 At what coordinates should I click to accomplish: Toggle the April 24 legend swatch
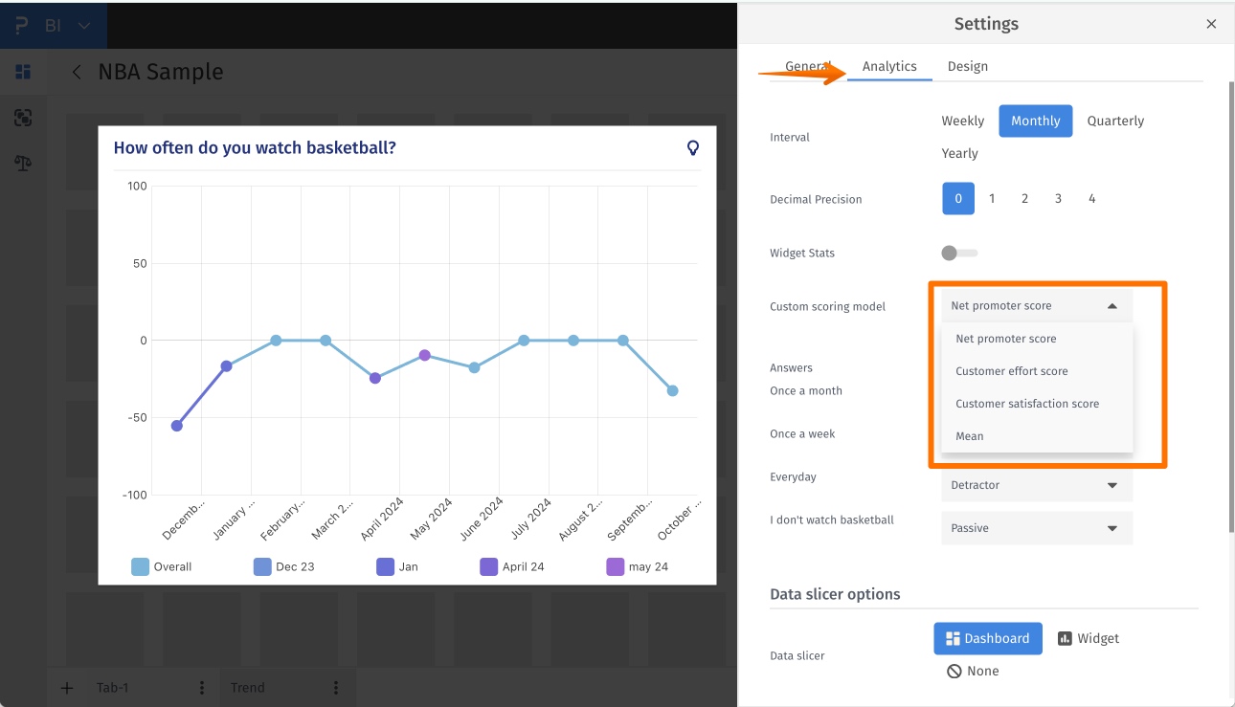tap(489, 566)
